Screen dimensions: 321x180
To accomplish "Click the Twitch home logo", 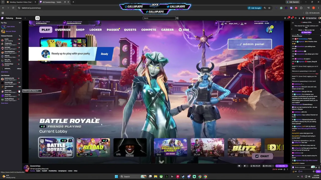I will (2, 18).
